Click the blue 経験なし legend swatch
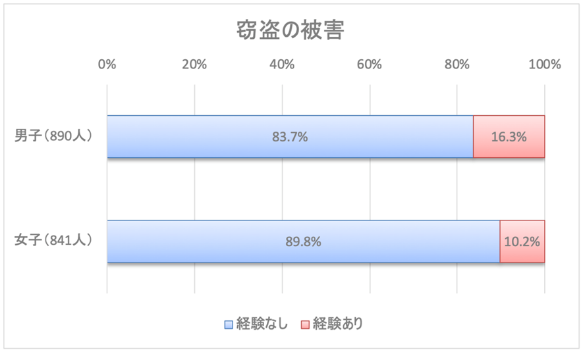583x354 pixels. pos(229,324)
